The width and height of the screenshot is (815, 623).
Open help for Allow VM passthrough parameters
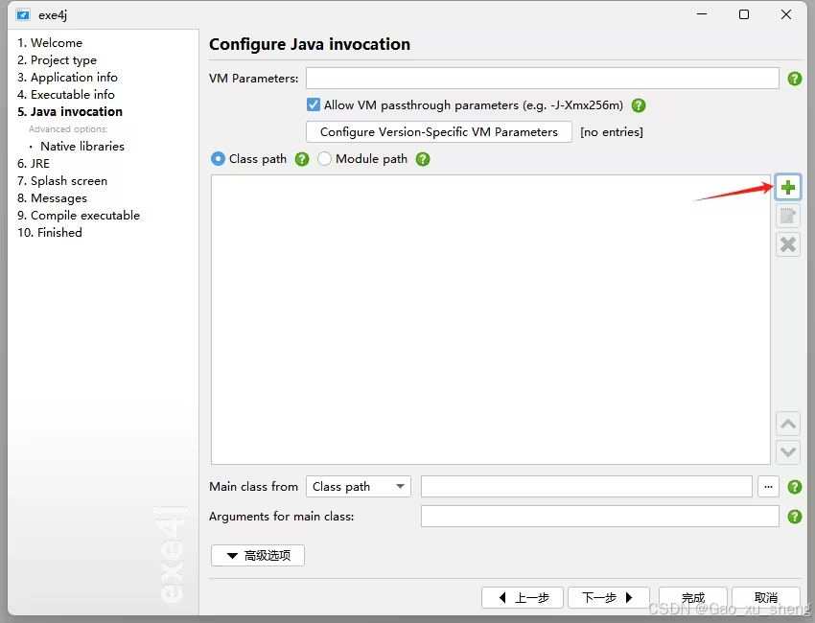click(639, 105)
